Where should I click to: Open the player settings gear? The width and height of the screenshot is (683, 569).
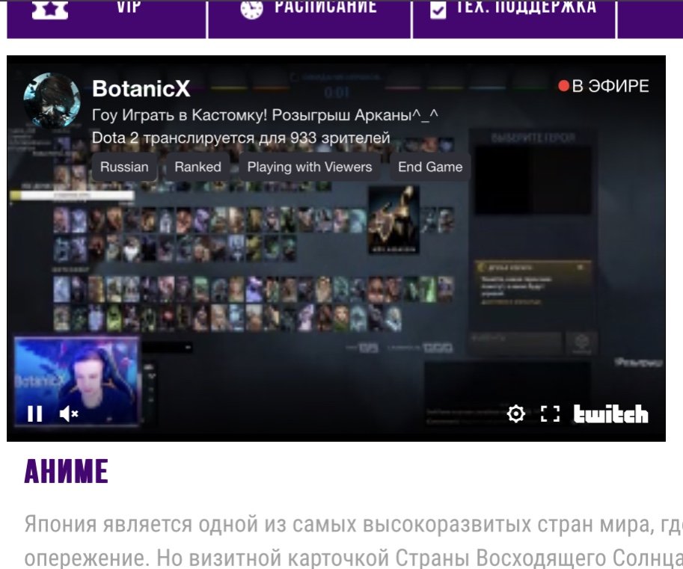[x=515, y=413]
